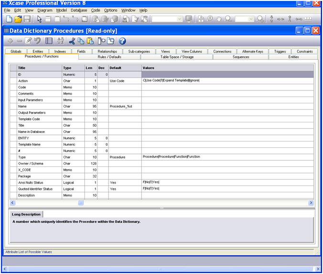Click the Len column header
The height and width of the screenshot is (274, 323).
[91, 68]
